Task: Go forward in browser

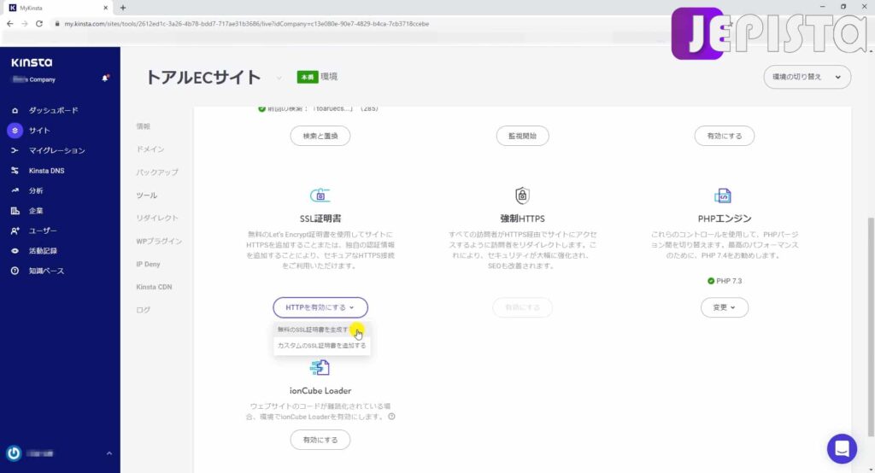Action: pyautogui.click(x=25, y=24)
